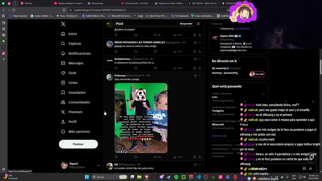
Task: Open File Explorer from the taskbar
Action: pos(139,177)
